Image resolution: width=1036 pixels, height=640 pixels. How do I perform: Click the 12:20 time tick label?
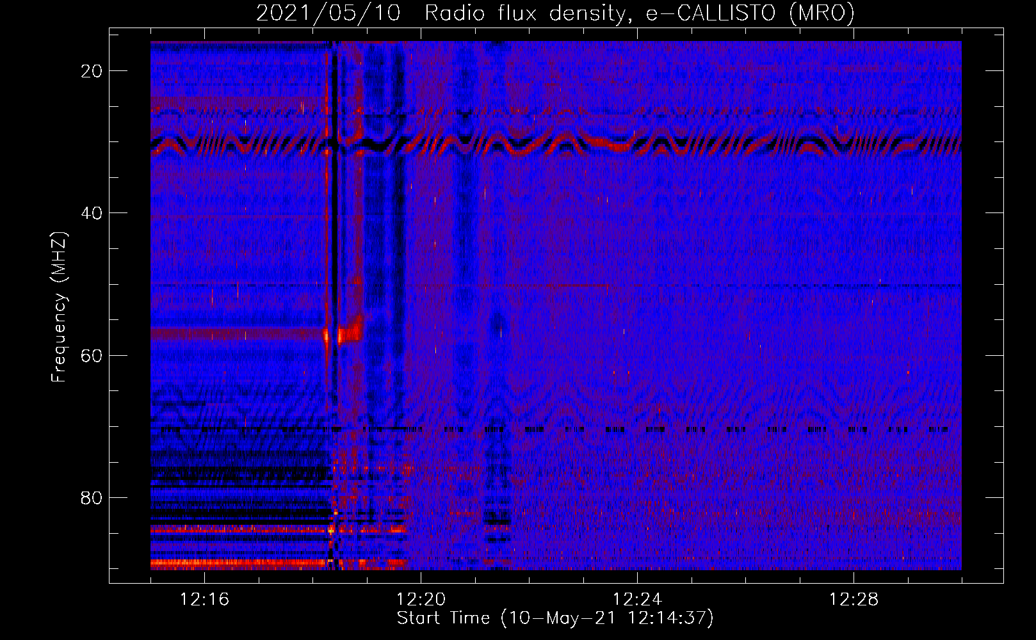(421, 600)
